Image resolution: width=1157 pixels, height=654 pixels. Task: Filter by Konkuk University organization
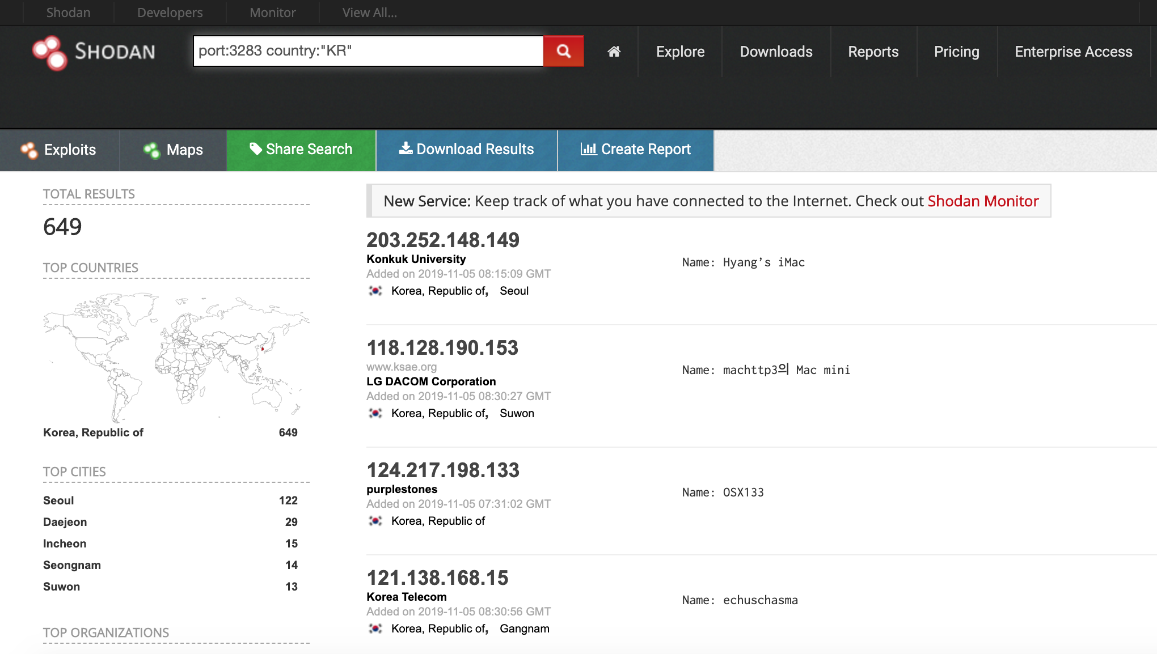(416, 259)
